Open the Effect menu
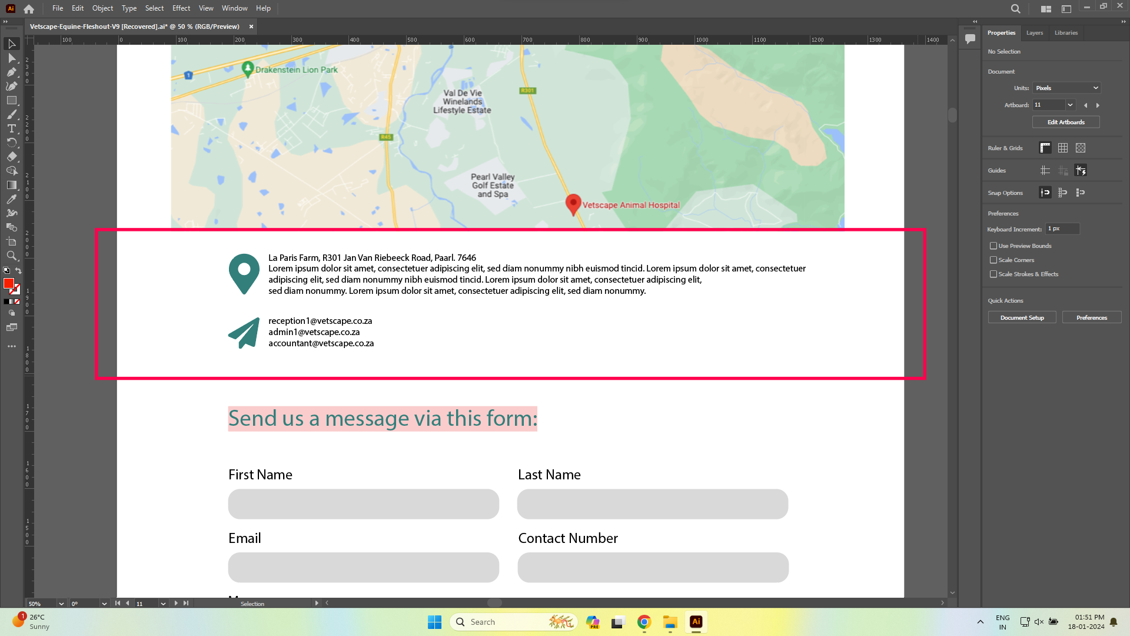This screenshot has width=1130, height=636. 181,8
